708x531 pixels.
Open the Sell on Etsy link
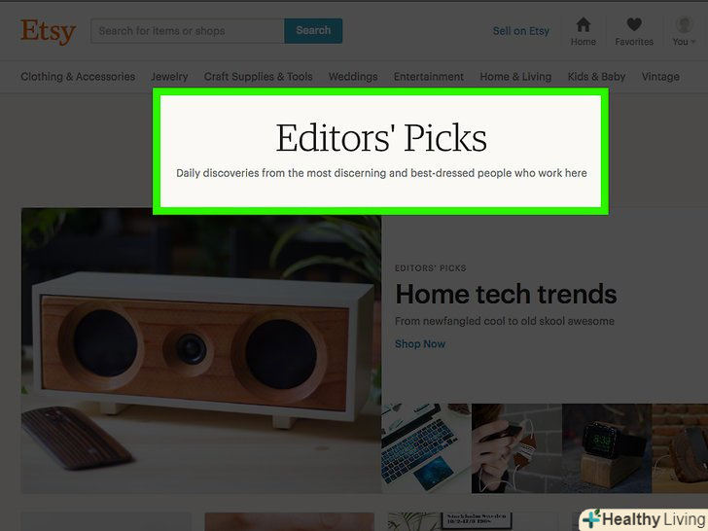click(x=520, y=31)
